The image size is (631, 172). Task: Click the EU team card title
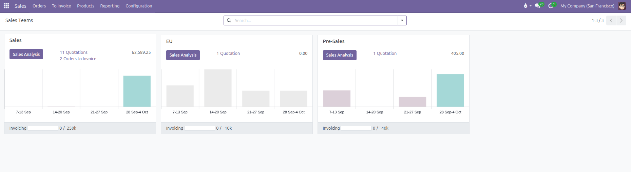169,41
